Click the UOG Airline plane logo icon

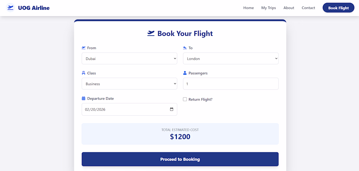tap(10, 8)
